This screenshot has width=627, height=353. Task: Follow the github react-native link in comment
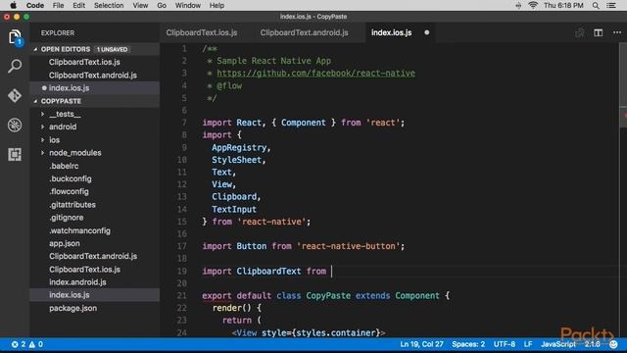pyautogui.click(x=315, y=74)
